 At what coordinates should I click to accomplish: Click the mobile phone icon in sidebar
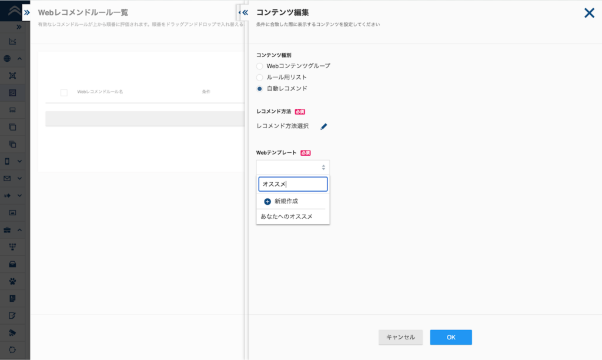8,161
